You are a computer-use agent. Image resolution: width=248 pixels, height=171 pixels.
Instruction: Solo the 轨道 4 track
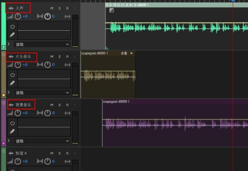click(59, 153)
